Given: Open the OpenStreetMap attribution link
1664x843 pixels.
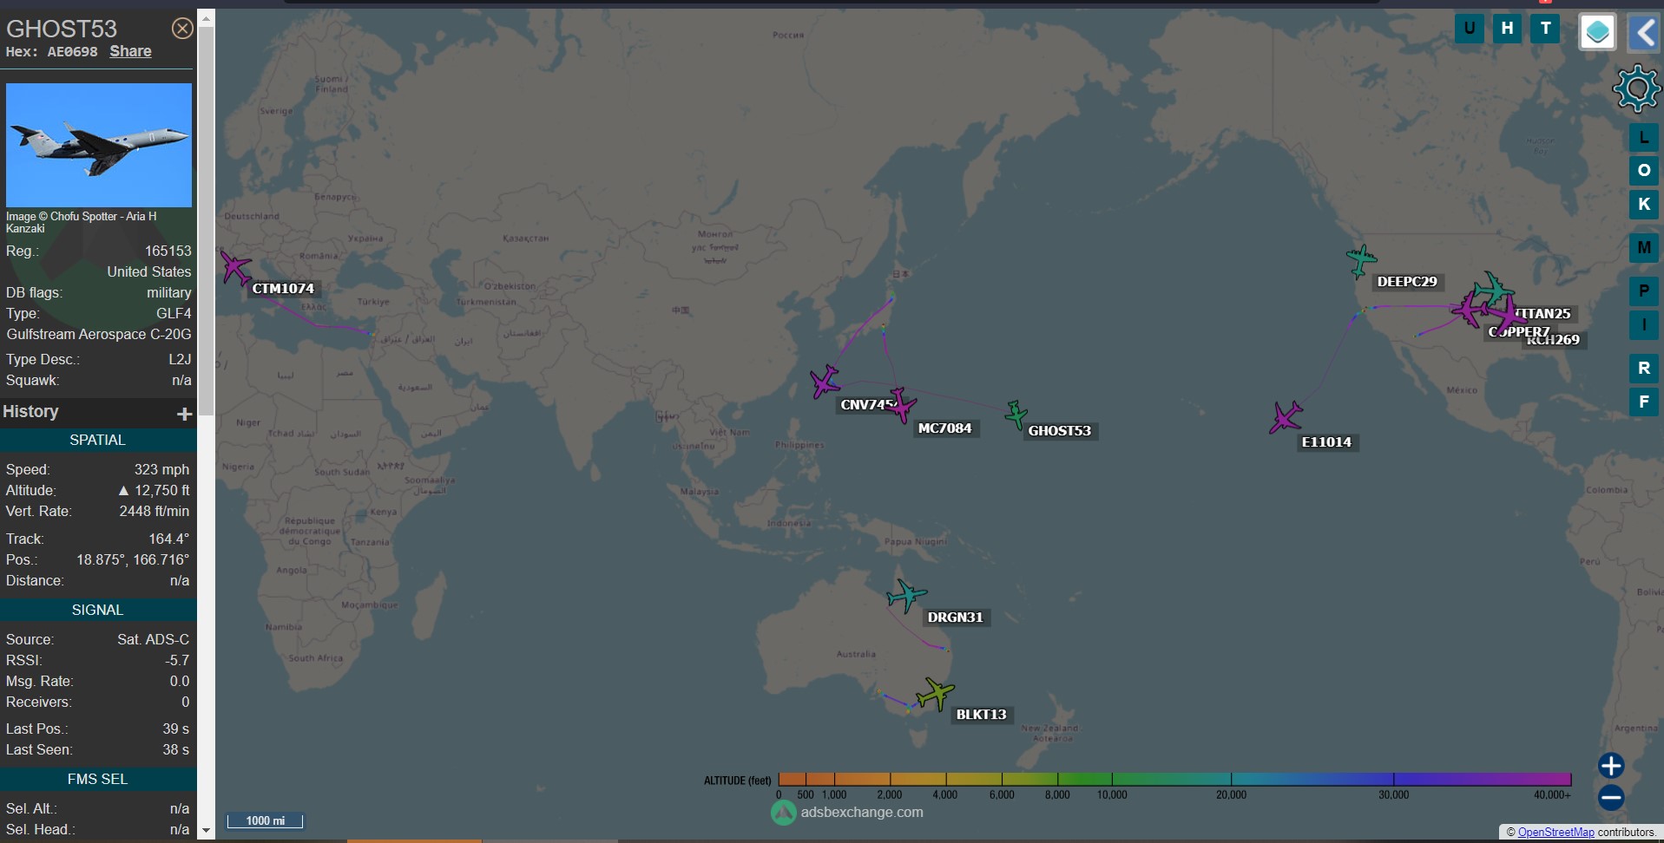Looking at the screenshot, I should coord(1555,832).
